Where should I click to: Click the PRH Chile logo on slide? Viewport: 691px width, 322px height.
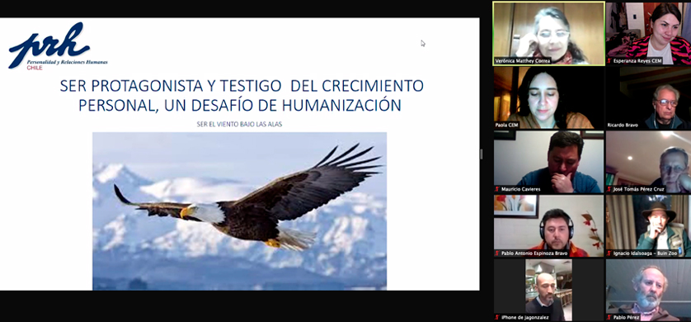[58, 46]
